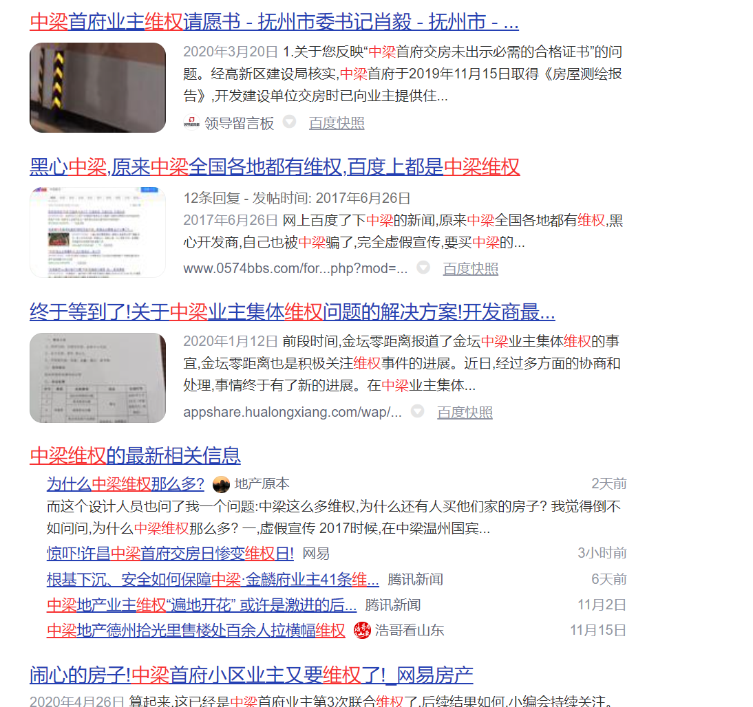Click the appshare.hualongxiang.com source URL
Viewport: 753px width, 707px height.
[x=293, y=412]
